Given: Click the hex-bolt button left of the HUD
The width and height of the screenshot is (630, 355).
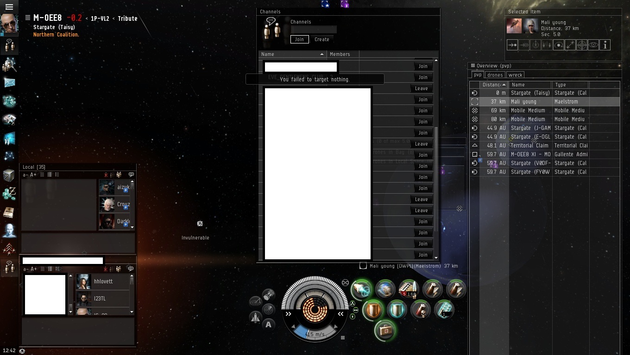Looking at the screenshot, I should tap(268, 294).
